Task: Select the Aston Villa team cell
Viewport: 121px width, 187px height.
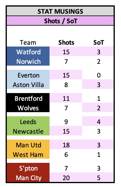Action: pos(28,84)
